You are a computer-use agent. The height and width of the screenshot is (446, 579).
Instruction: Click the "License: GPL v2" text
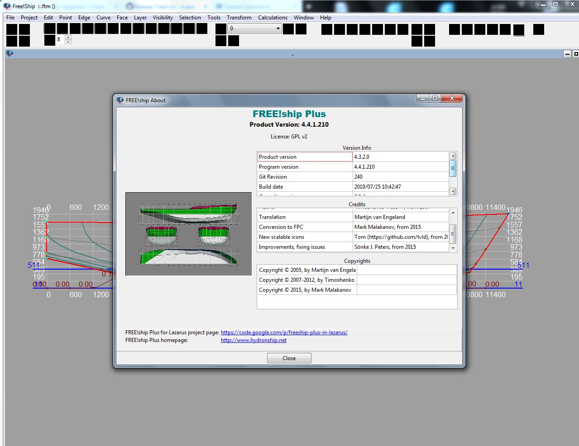[x=289, y=137]
